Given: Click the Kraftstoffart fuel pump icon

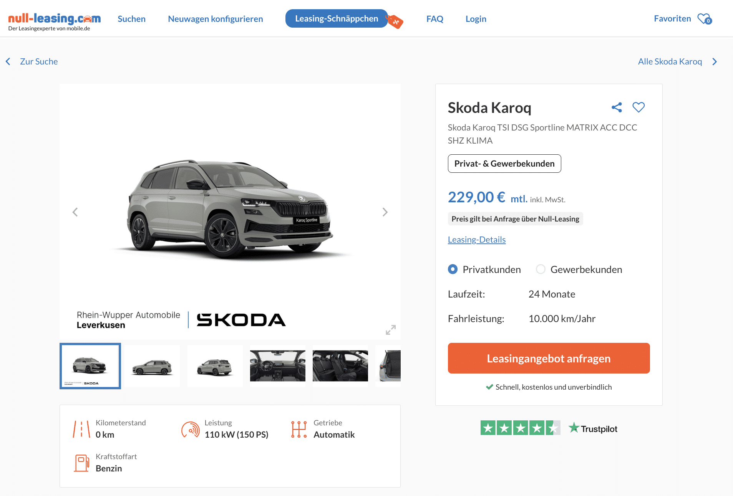Looking at the screenshot, I should point(81,463).
